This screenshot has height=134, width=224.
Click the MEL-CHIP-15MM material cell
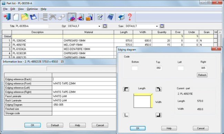tap(88, 45)
